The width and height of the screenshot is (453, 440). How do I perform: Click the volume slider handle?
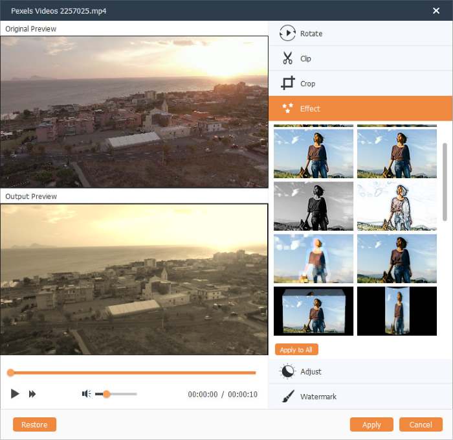click(x=106, y=394)
